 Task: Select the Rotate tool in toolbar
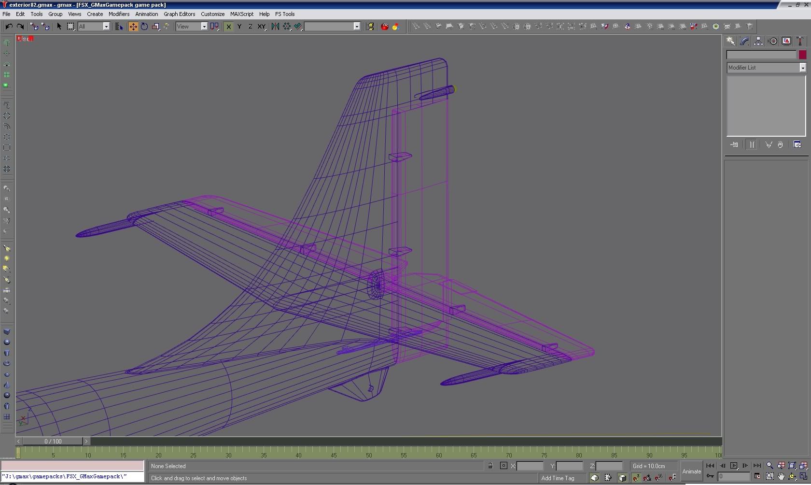click(x=144, y=27)
